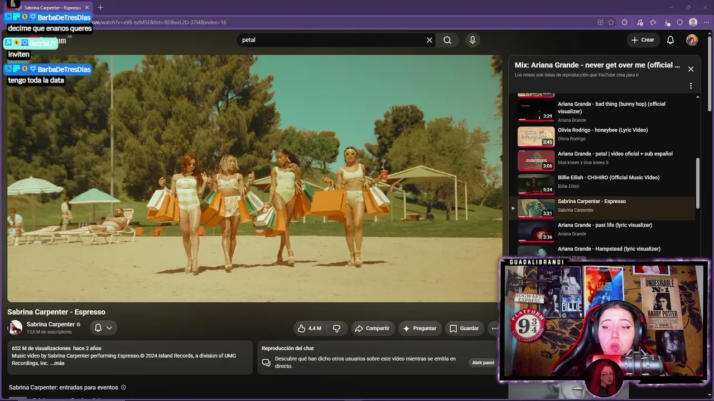Clear the search box text 'petal'
Screen dimensions: 714x401
coord(430,40)
